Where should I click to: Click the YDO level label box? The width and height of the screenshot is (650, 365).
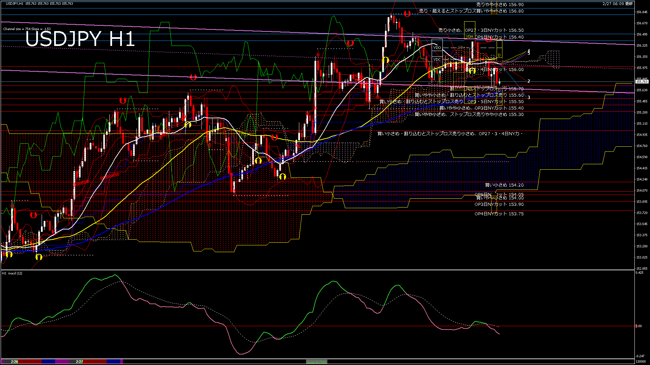(x=437, y=48)
